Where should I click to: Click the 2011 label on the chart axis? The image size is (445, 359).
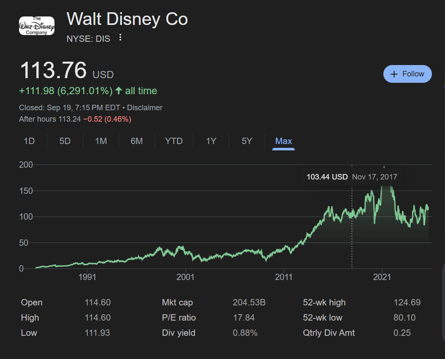(x=284, y=277)
